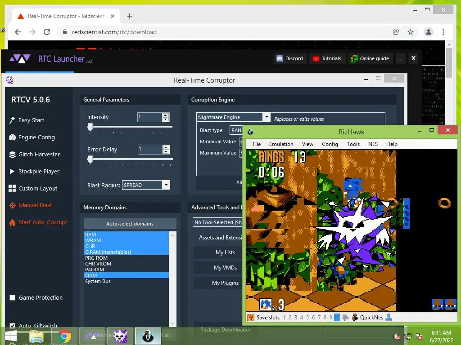
Task: Open the NES menu in BizHawk
Action: (373, 144)
